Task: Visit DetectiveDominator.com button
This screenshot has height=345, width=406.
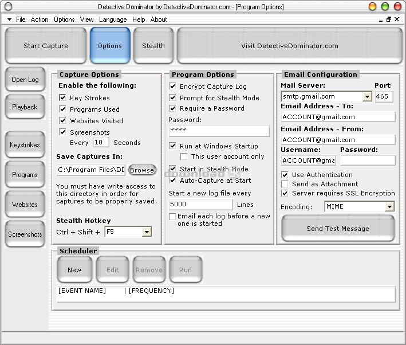Action: click(290, 46)
